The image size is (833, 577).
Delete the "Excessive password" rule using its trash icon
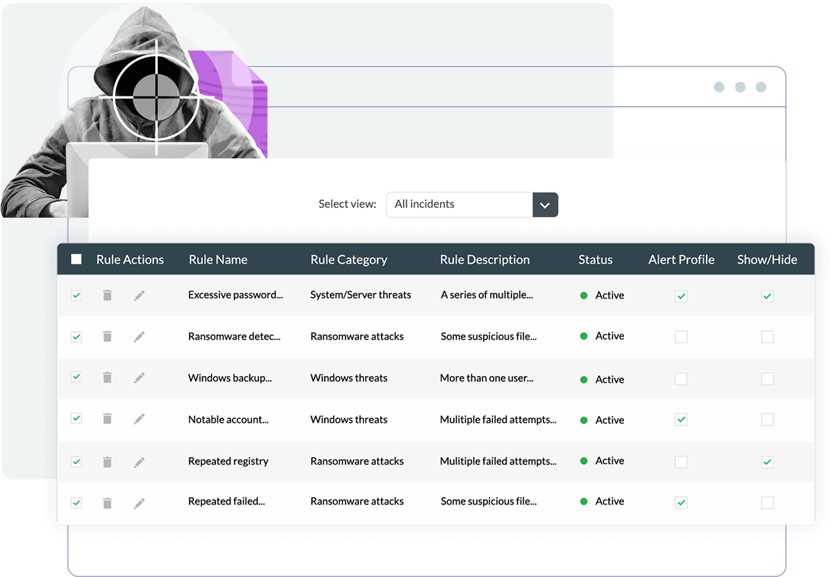tap(108, 295)
